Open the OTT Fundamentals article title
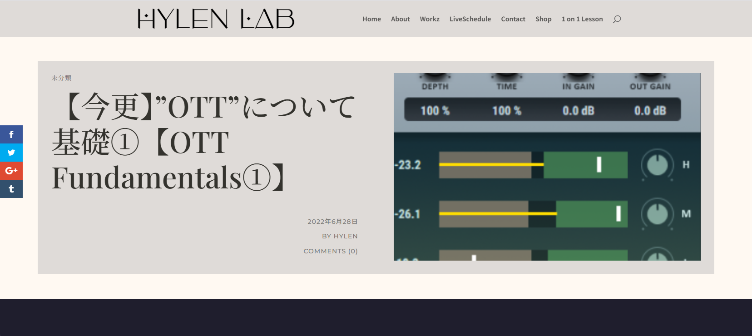752x336 pixels. [x=204, y=142]
